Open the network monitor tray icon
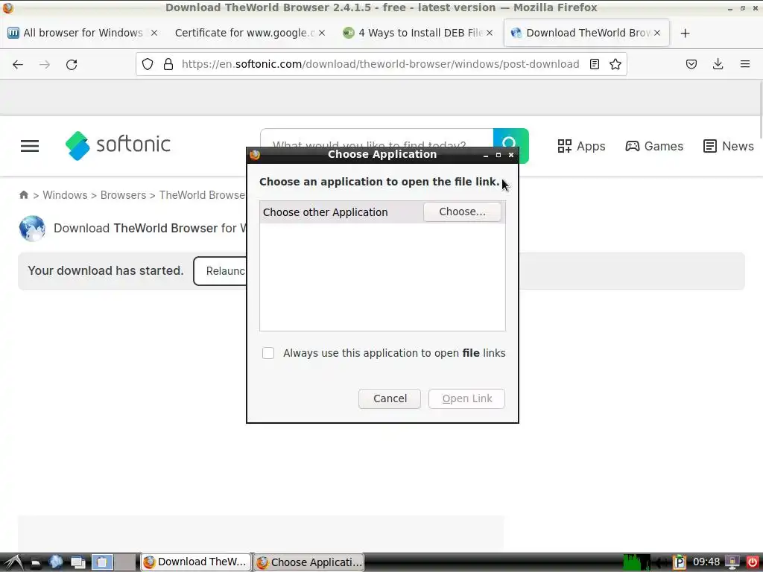 (x=732, y=563)
